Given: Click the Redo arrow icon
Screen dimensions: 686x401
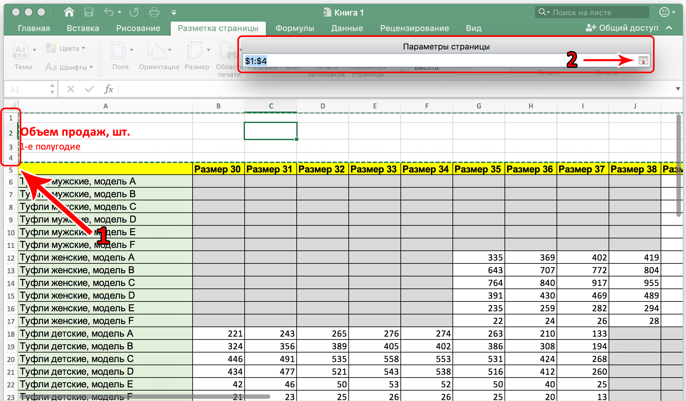Looking at the screenshot, I should click(x=134, y=12).
